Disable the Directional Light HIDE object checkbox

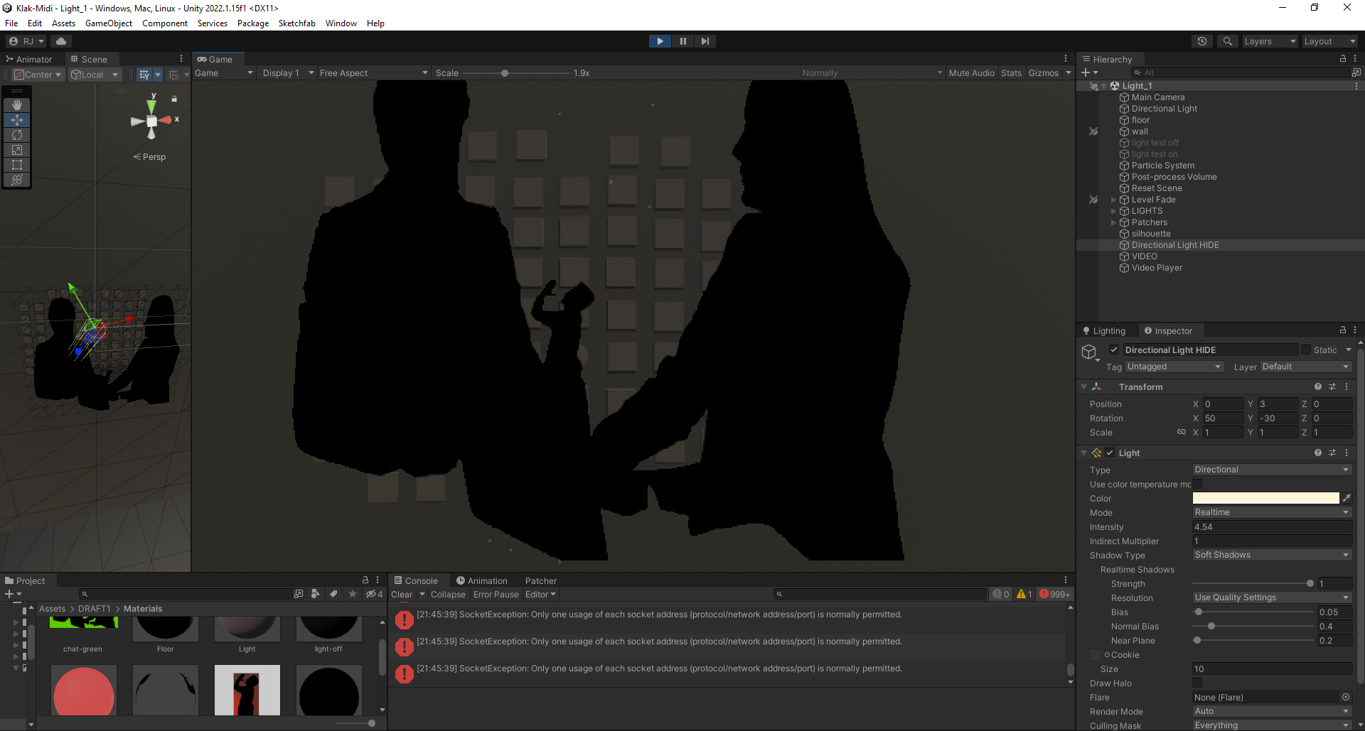[x=1114, y=350]
